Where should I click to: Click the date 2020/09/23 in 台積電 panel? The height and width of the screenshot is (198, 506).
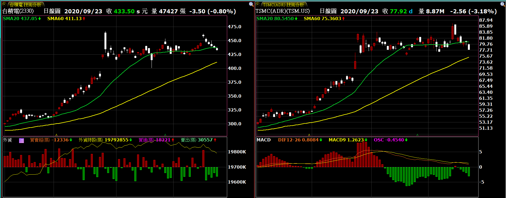(x=83, y=11)
